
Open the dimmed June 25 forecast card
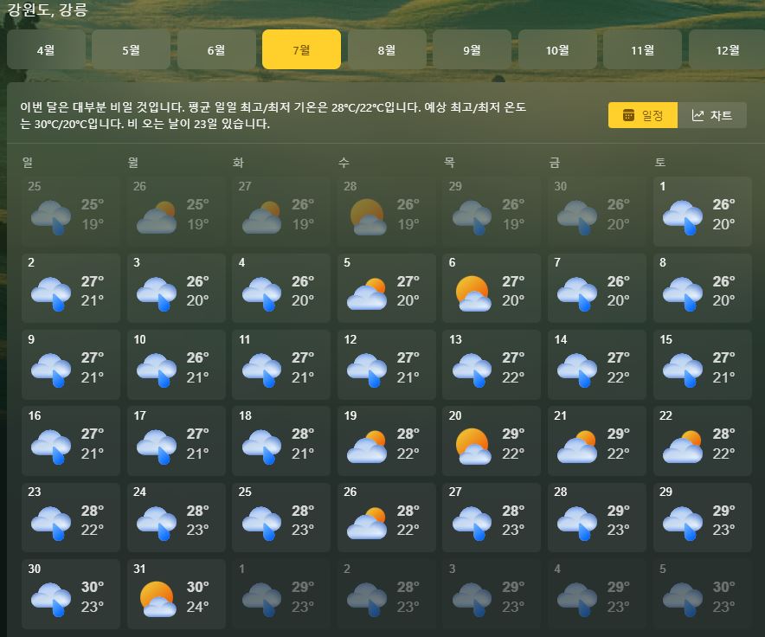(71, 211)
